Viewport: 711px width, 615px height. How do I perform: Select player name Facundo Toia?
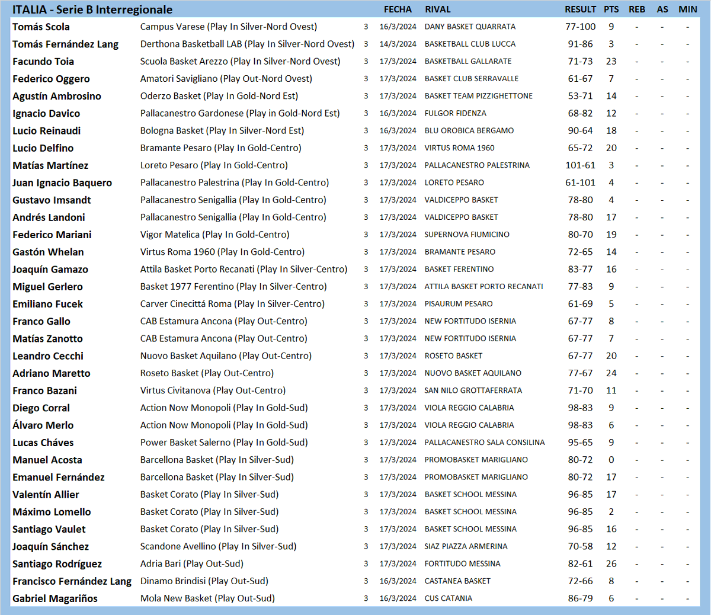43,62
